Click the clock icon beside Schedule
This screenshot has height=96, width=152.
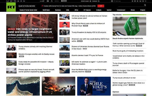coord(99,1)
